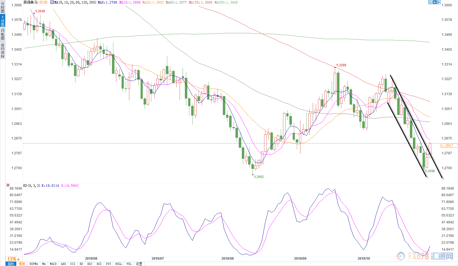Apply the BOLL indicator
The image size is (458, 266).
point(119,264)
